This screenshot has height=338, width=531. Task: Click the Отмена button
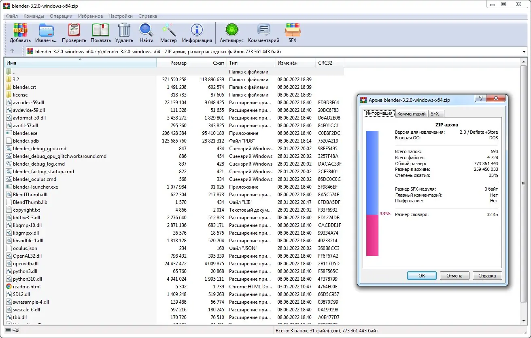454,276
